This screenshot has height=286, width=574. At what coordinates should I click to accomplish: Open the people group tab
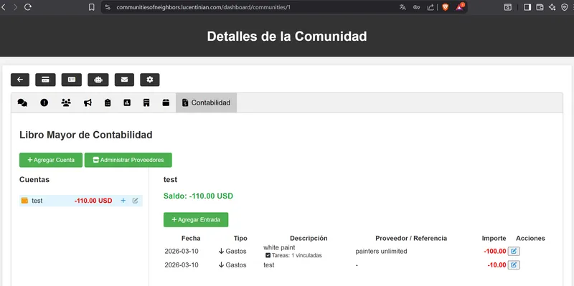(x=66, y=103)
